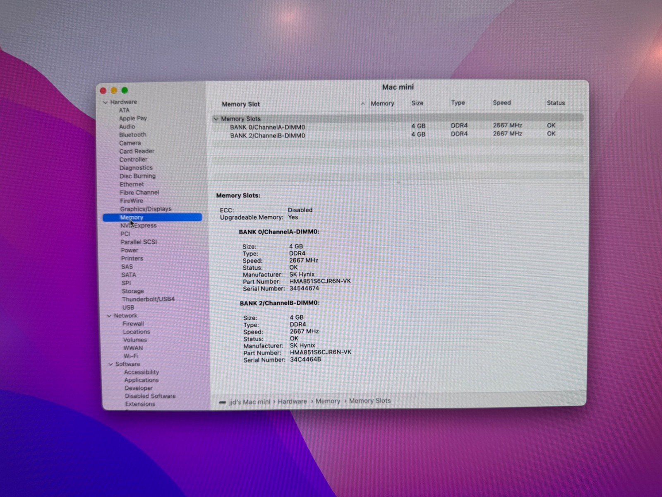Select Locations under Network
The width and height of the screenshot is (662, 497).
(x=136, y=332)
